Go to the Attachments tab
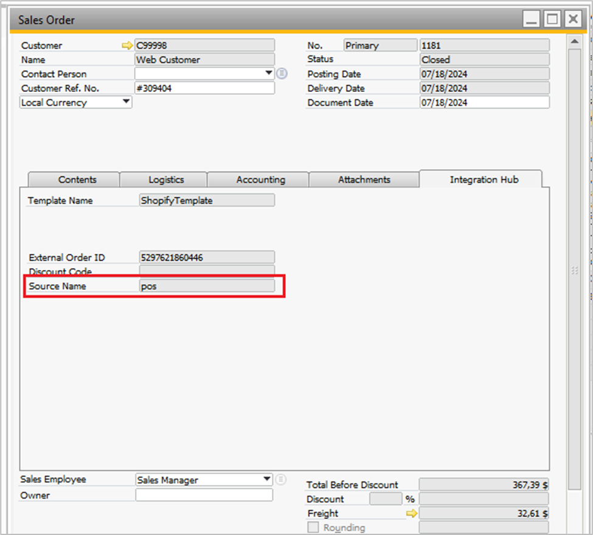This screenshot has width=593, height=535. pyautogui.click(x=364, y=180)
